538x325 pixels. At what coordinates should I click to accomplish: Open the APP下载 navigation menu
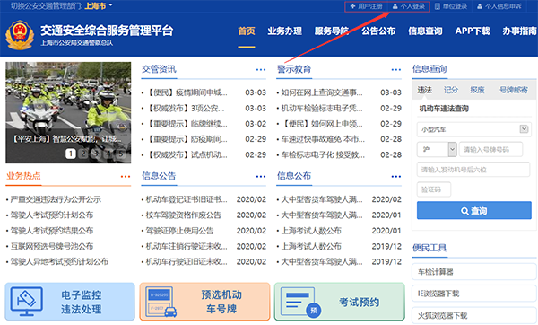pyautogui.click(x=473, y=31)
